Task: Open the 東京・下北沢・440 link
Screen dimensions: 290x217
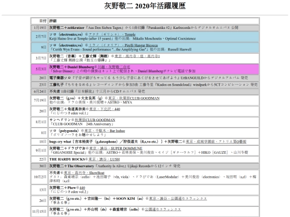Action: (105, 109)
